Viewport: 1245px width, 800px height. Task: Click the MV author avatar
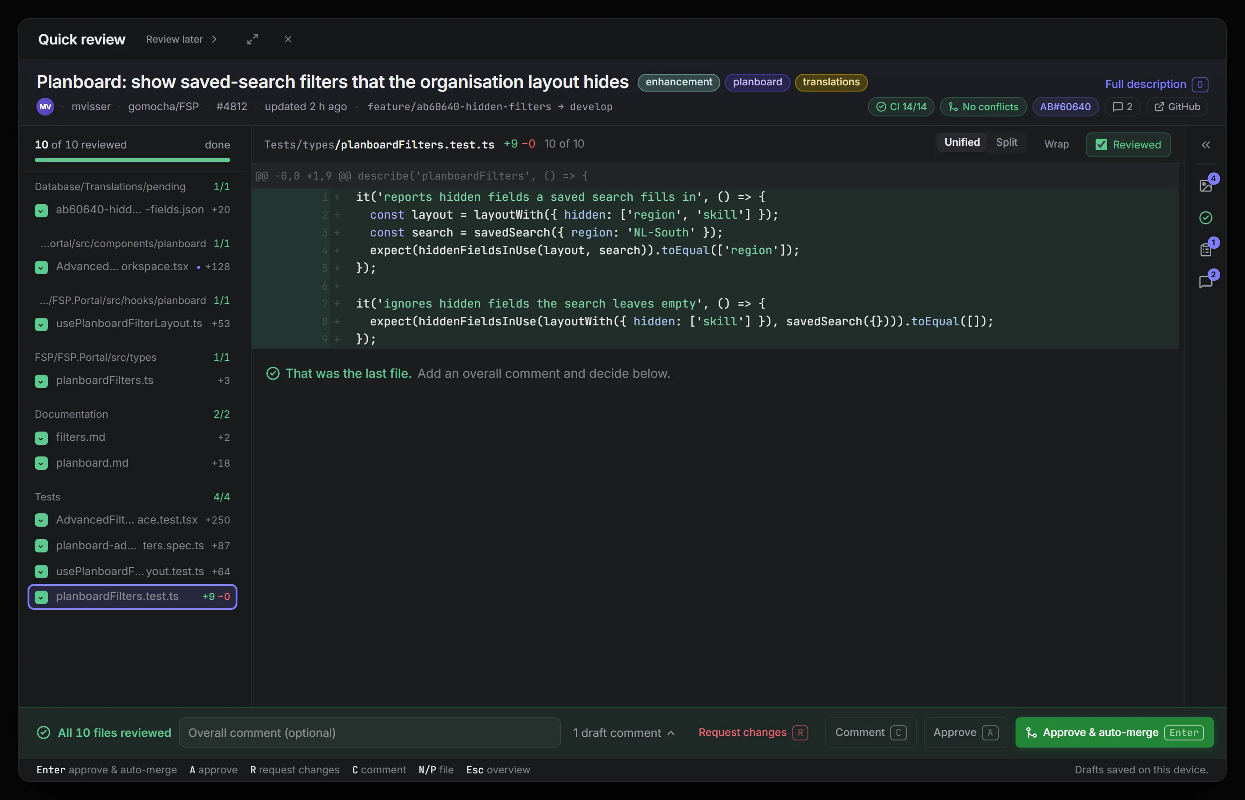click(45, 107)
